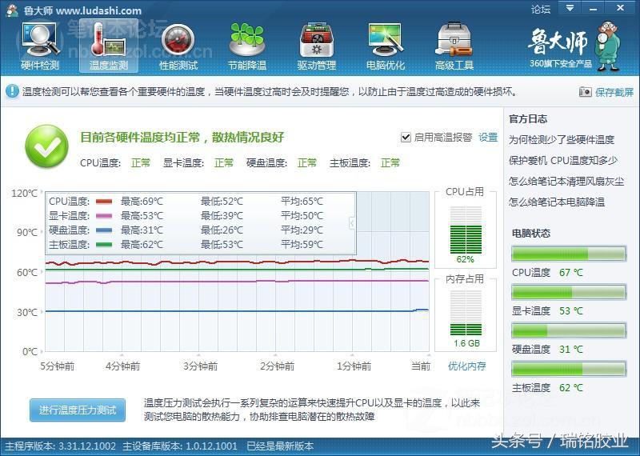The width and height of the screenshot is (640, 456).
Task: Click the CPU温度 67℃ progress bar
Action: click(569, 254)
